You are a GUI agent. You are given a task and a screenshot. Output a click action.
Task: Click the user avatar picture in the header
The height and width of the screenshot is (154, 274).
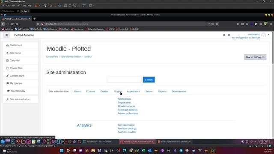pyautogui.click(x=264, y=35)
